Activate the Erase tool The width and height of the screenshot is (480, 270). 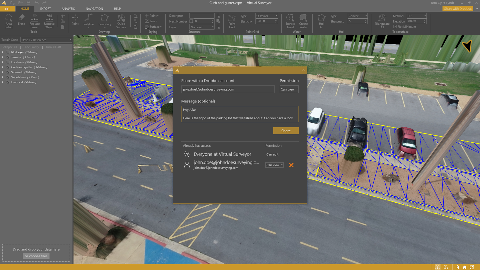[x=21, y=20]
